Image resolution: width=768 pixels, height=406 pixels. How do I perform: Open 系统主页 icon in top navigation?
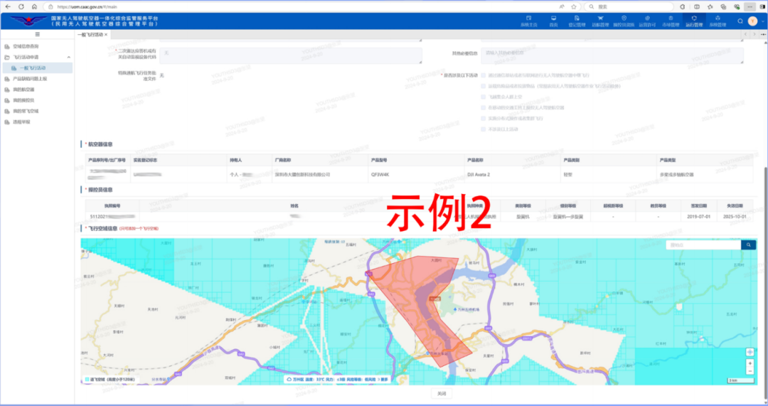530,21
